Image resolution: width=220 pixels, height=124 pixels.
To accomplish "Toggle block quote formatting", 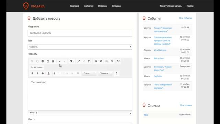I will (78, 73).
